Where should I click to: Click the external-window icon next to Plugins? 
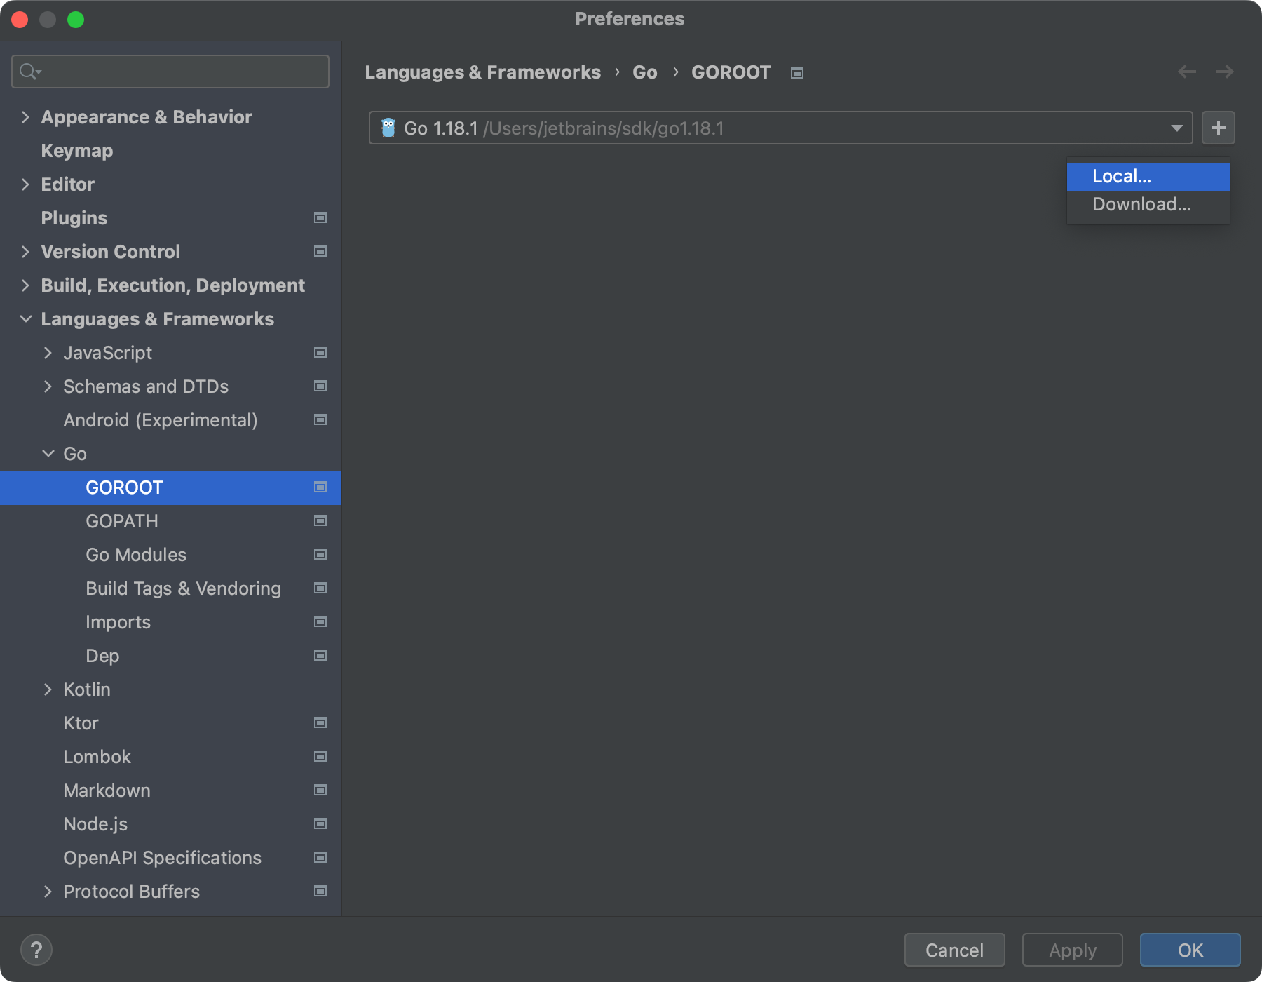(x=320, y=217)
